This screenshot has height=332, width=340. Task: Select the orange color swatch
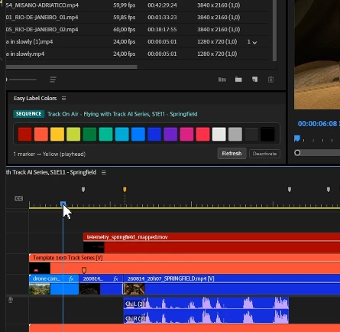[x=41, y=134]
